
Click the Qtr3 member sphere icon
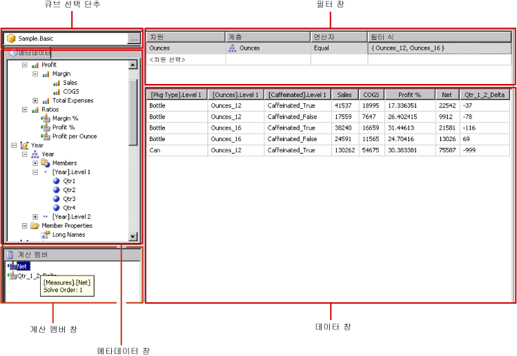[57, 199]
